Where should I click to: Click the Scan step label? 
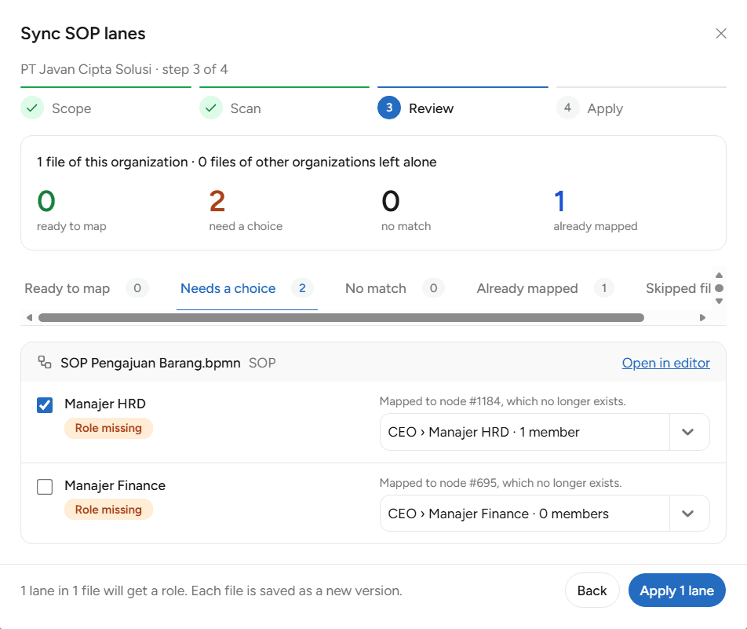[246, 108]
